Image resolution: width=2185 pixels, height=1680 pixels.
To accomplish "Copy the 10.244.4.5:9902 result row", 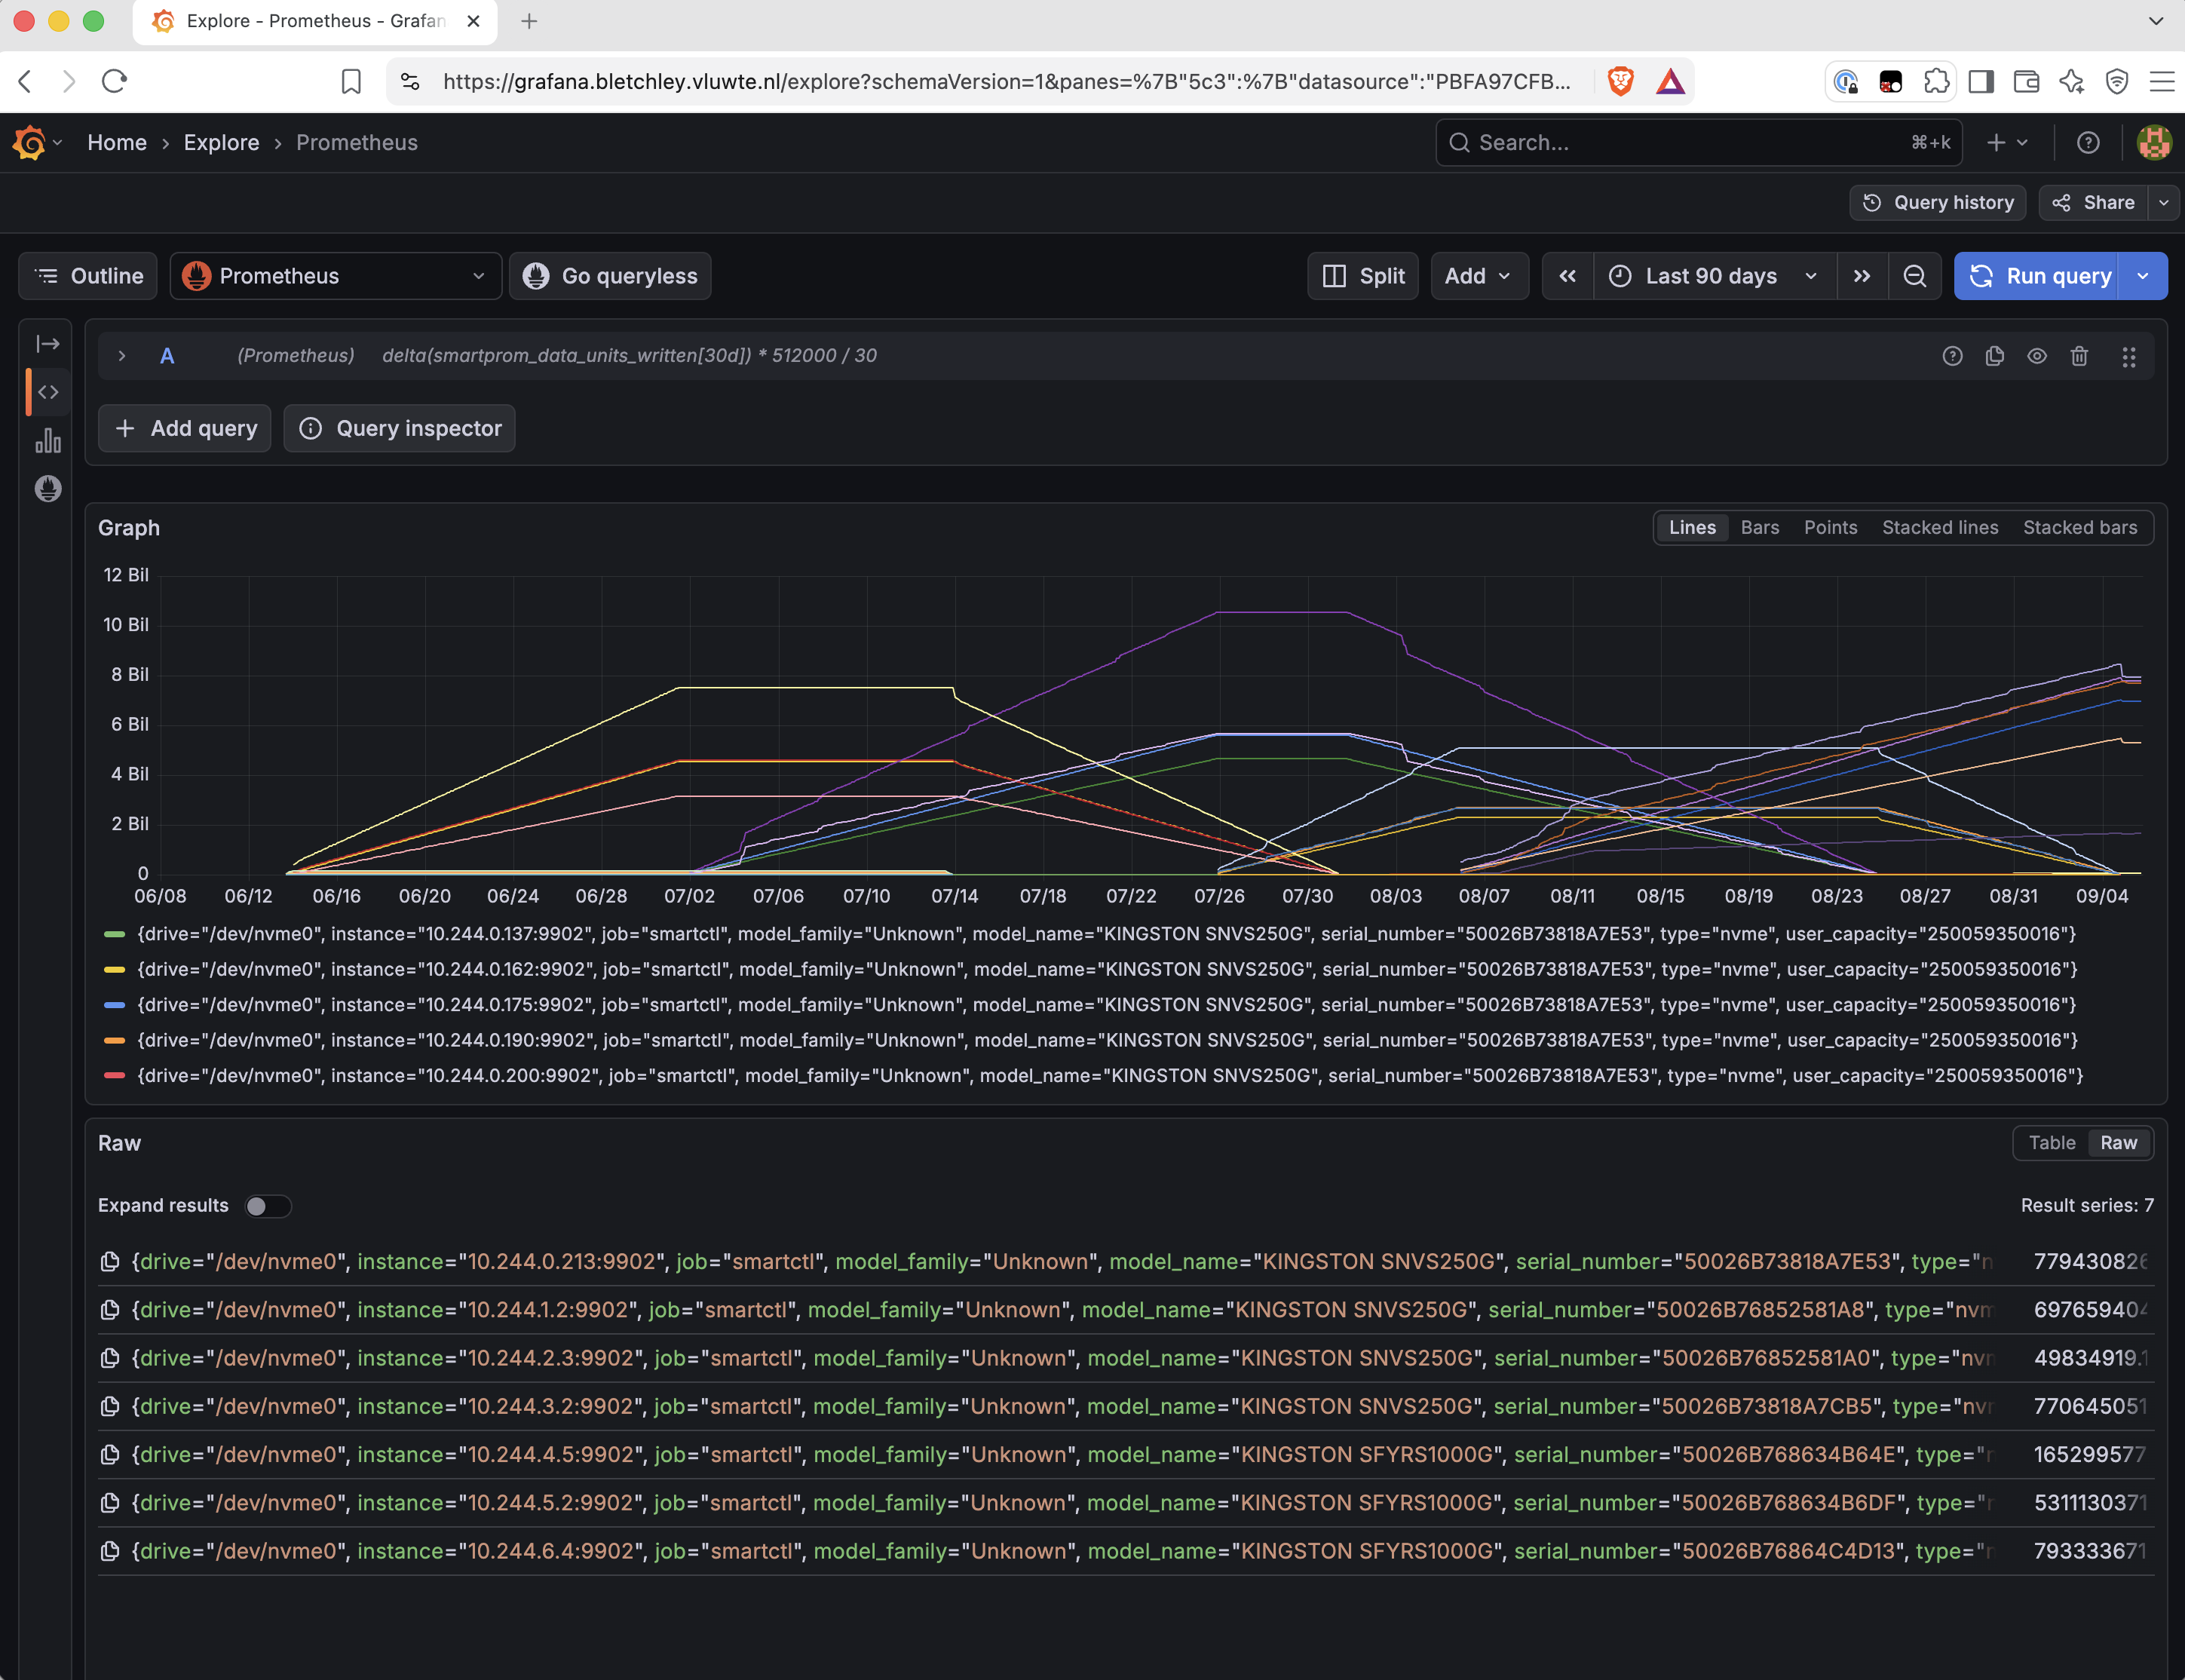I will pos(110,1455).
